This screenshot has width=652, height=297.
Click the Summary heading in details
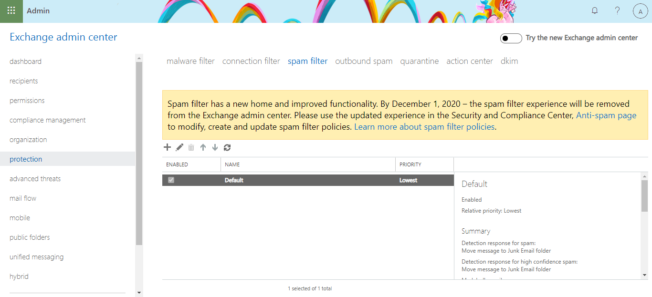476,231
